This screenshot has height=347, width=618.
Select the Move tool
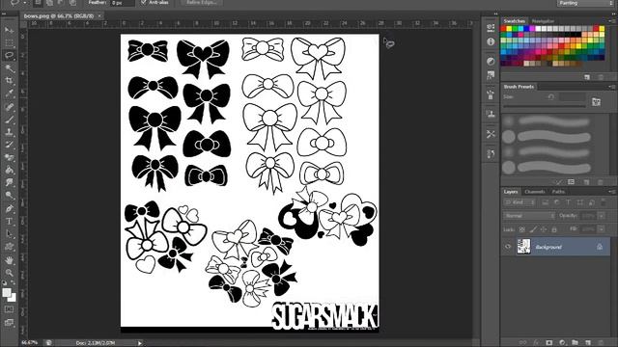tap(9, 30)
